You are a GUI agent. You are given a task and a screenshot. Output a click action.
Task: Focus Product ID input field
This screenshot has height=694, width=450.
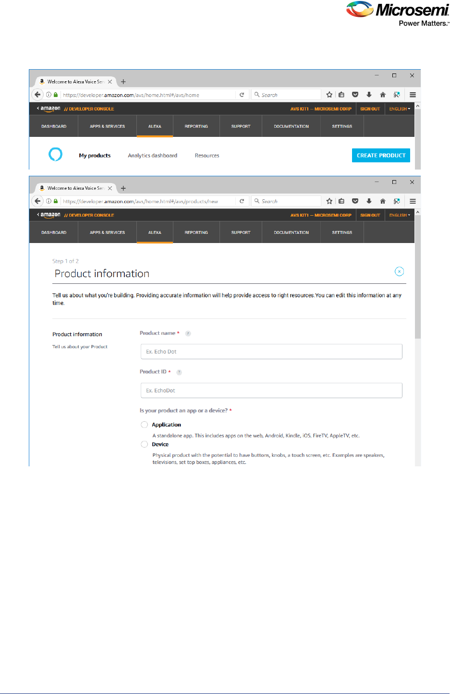pos(271,390)
